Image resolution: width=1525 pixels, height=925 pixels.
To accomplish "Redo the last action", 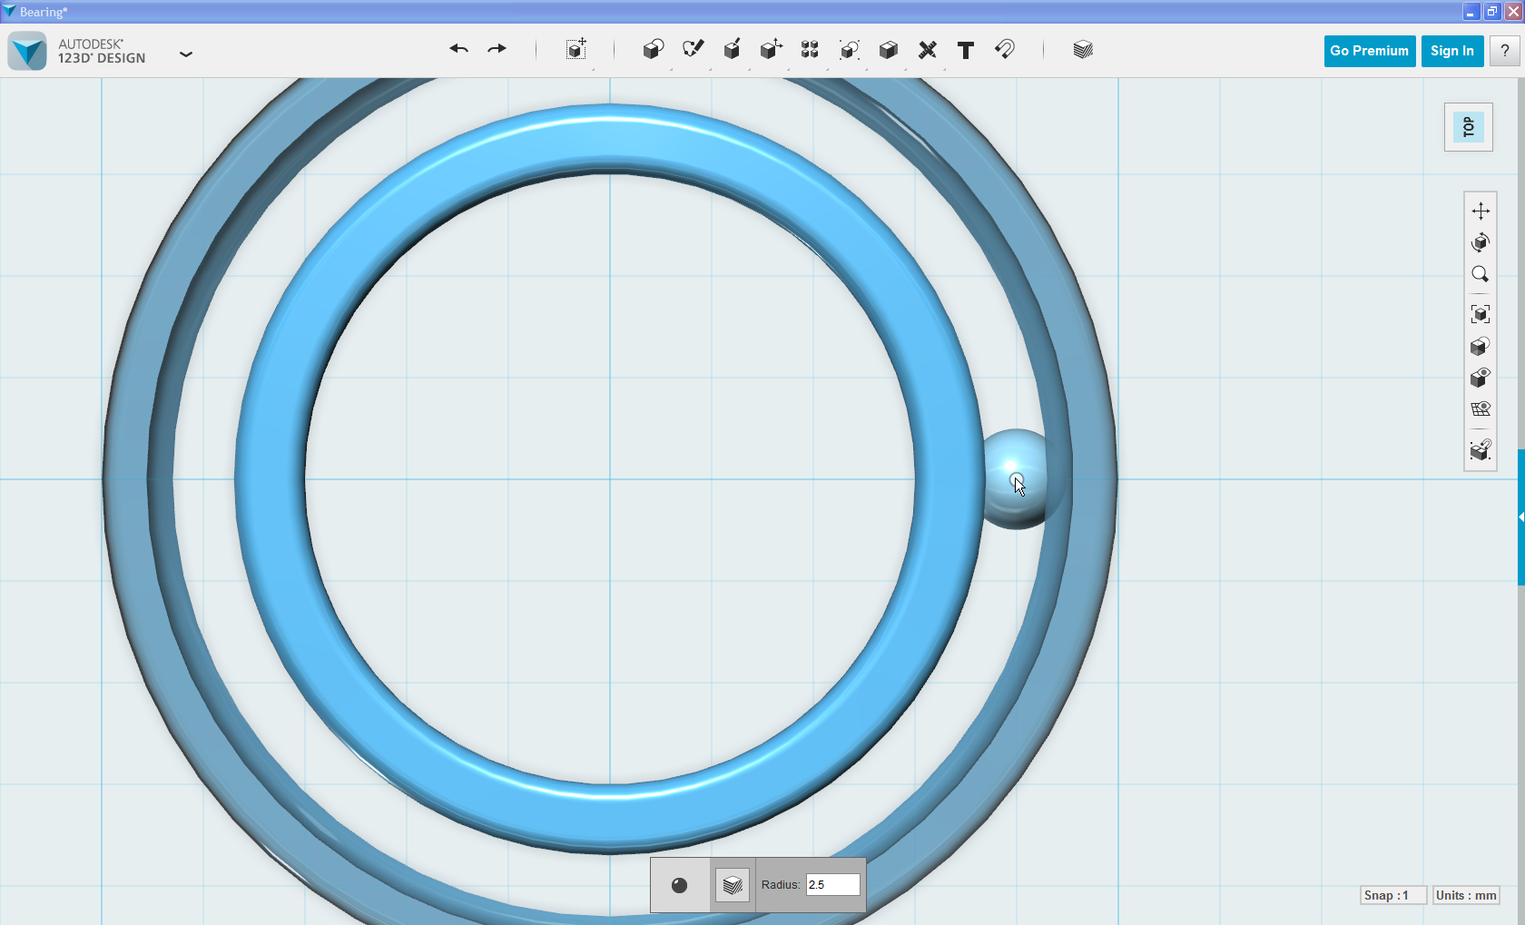I will 497,49.
